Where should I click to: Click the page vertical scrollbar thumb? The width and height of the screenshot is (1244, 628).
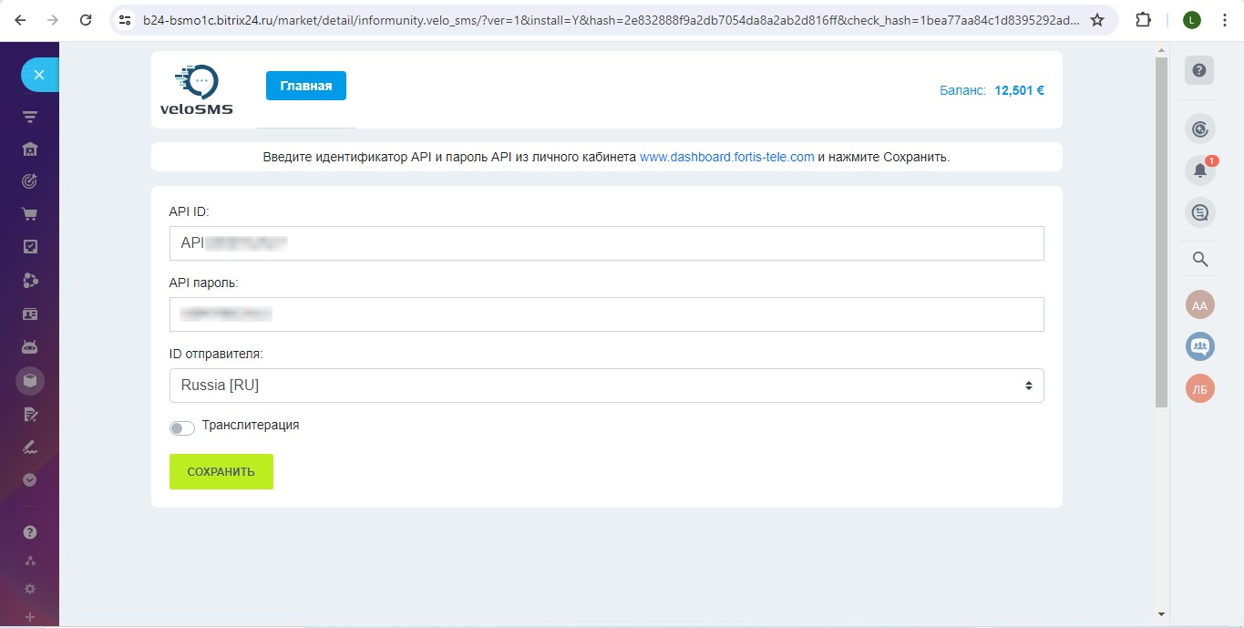[x=1161, y=232]
